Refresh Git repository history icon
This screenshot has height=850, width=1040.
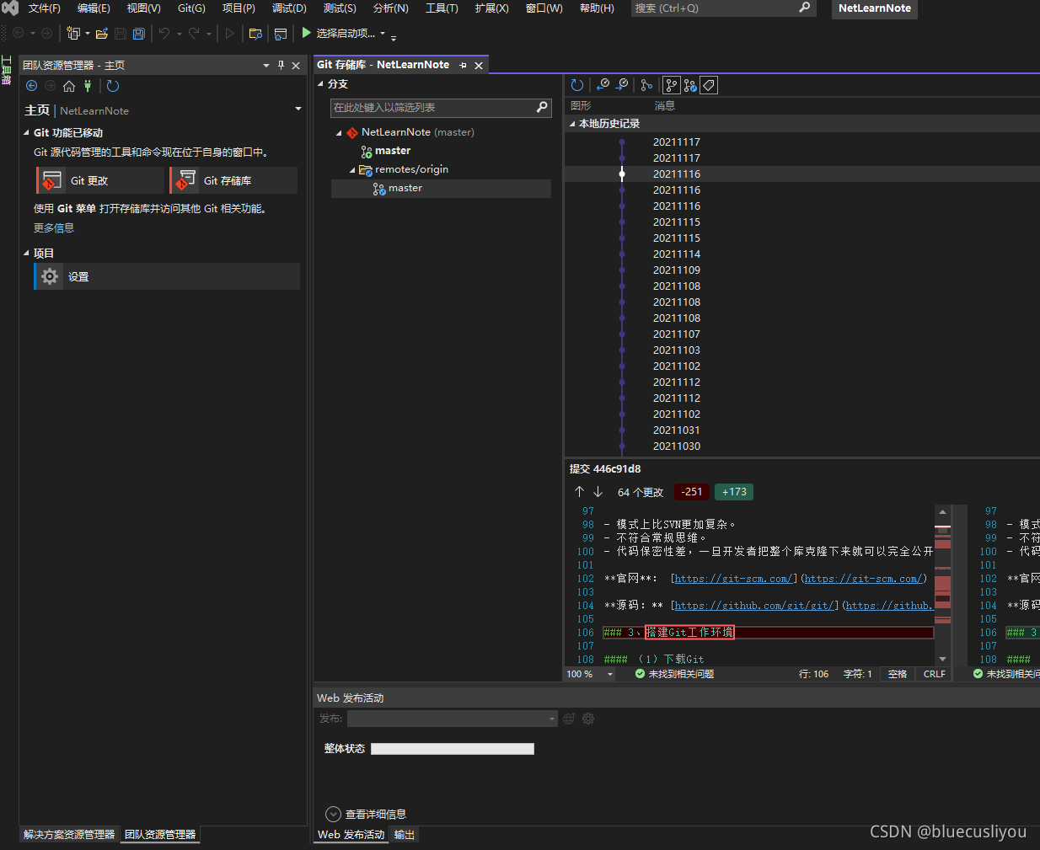click(576, 85)
